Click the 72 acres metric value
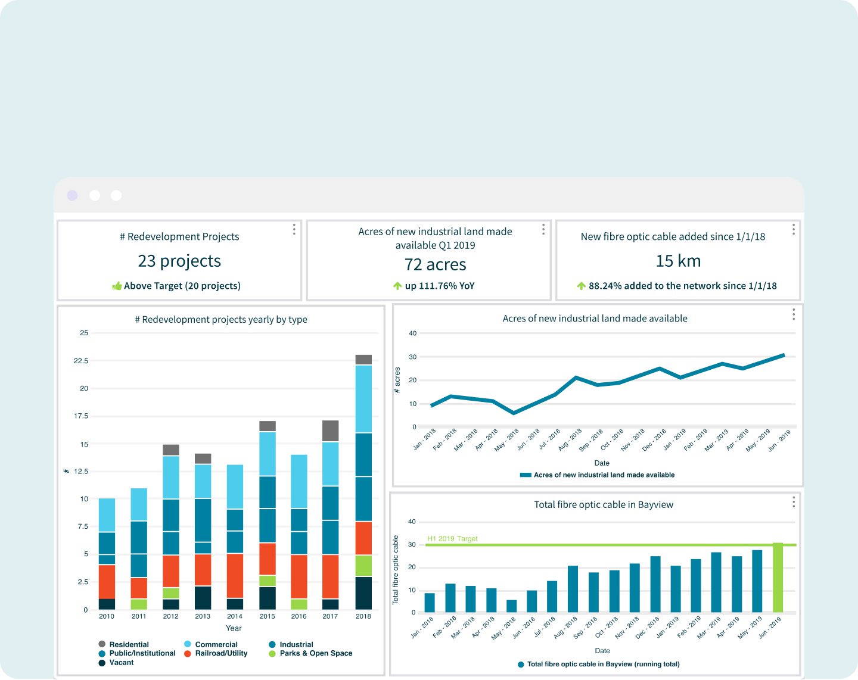 point(435,264)
